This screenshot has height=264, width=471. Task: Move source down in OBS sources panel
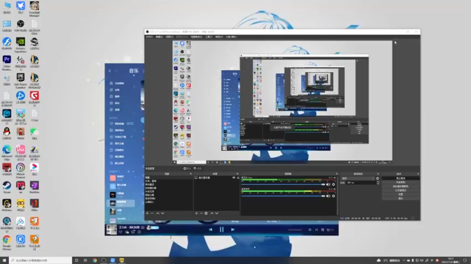pos(217,213)
